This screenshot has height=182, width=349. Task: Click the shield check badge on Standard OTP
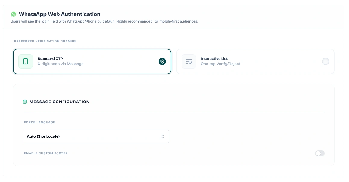click(162, 61)
